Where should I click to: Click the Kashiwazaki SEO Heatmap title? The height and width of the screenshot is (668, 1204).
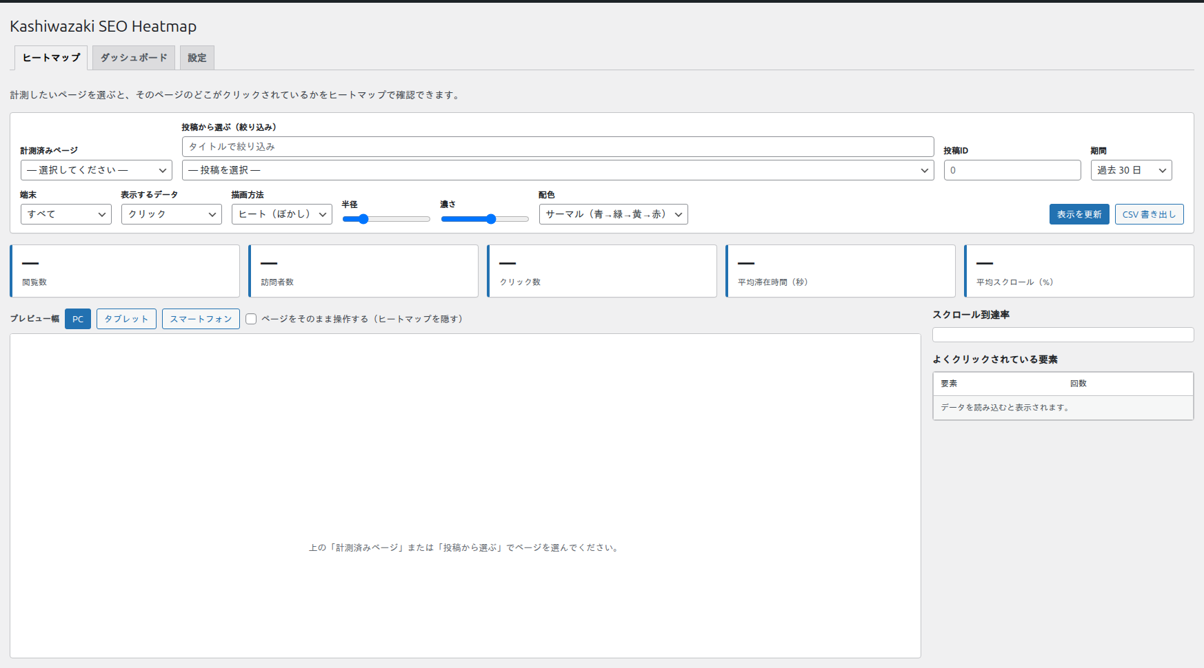[103, 26]
